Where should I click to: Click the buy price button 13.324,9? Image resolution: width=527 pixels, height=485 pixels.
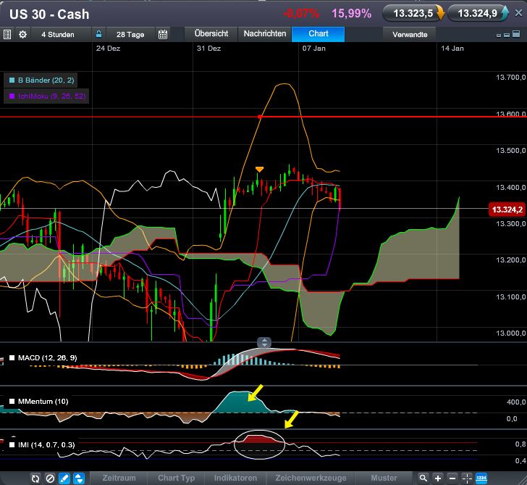(x=478, y=14)
